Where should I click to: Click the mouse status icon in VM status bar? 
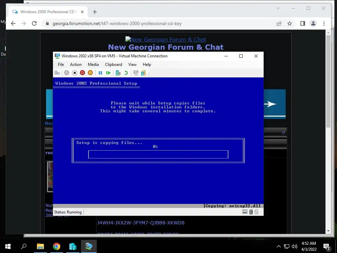[x=251, y=212]
